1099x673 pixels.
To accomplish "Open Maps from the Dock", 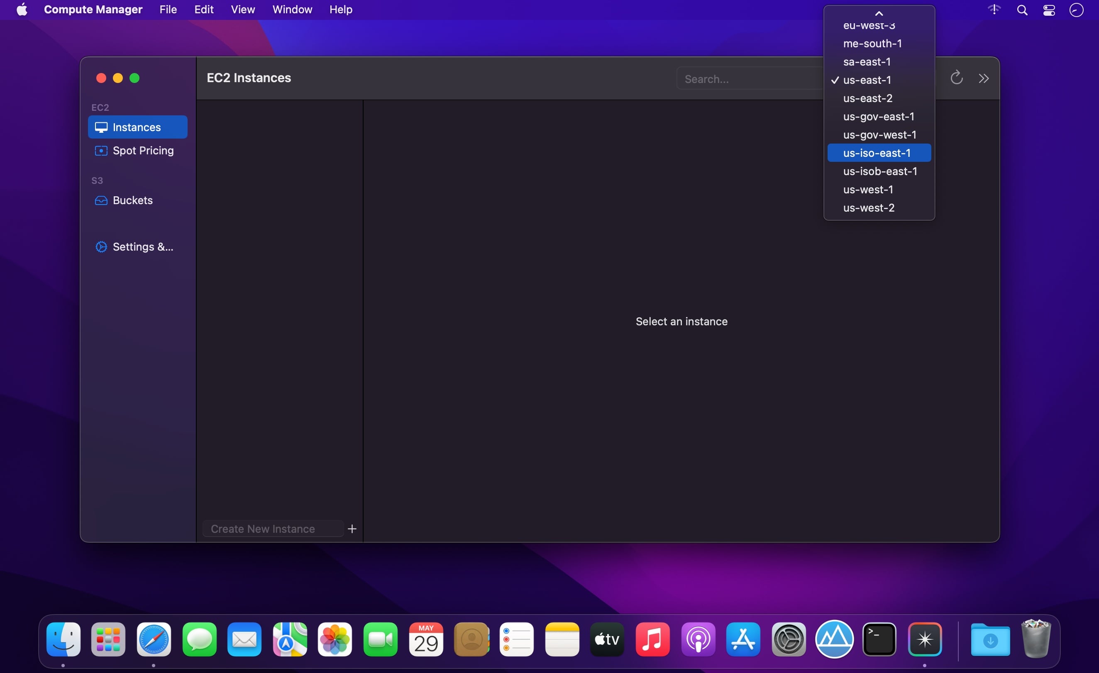I will point(290,639).
